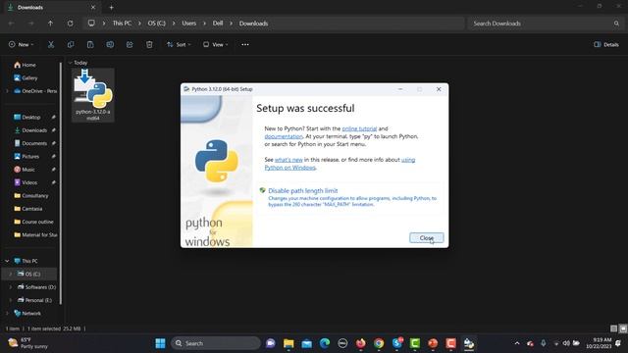Open the what's new link
628x353 pixels.
click(x=288, y=160)
